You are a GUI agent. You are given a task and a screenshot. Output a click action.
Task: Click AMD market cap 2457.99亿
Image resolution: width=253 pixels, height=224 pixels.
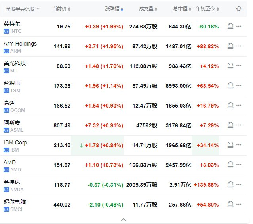(x=179, y=165)
